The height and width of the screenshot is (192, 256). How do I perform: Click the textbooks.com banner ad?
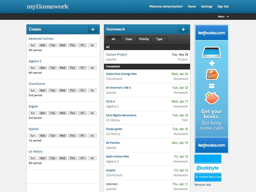[x=211, y=89]
